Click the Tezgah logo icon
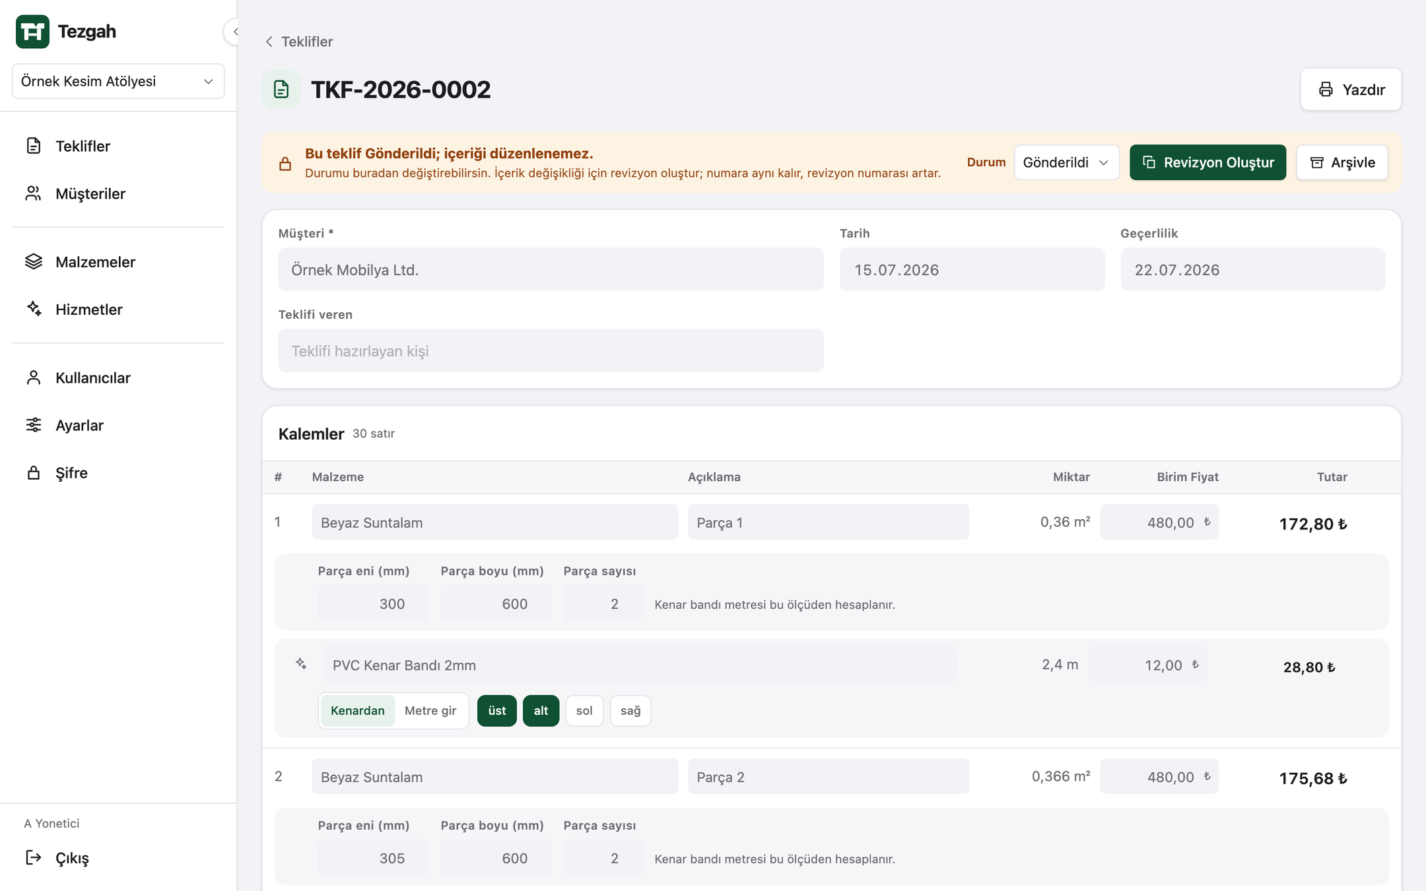The width and height of the screenshot is (1426, 891). click(x=32, y=31)
